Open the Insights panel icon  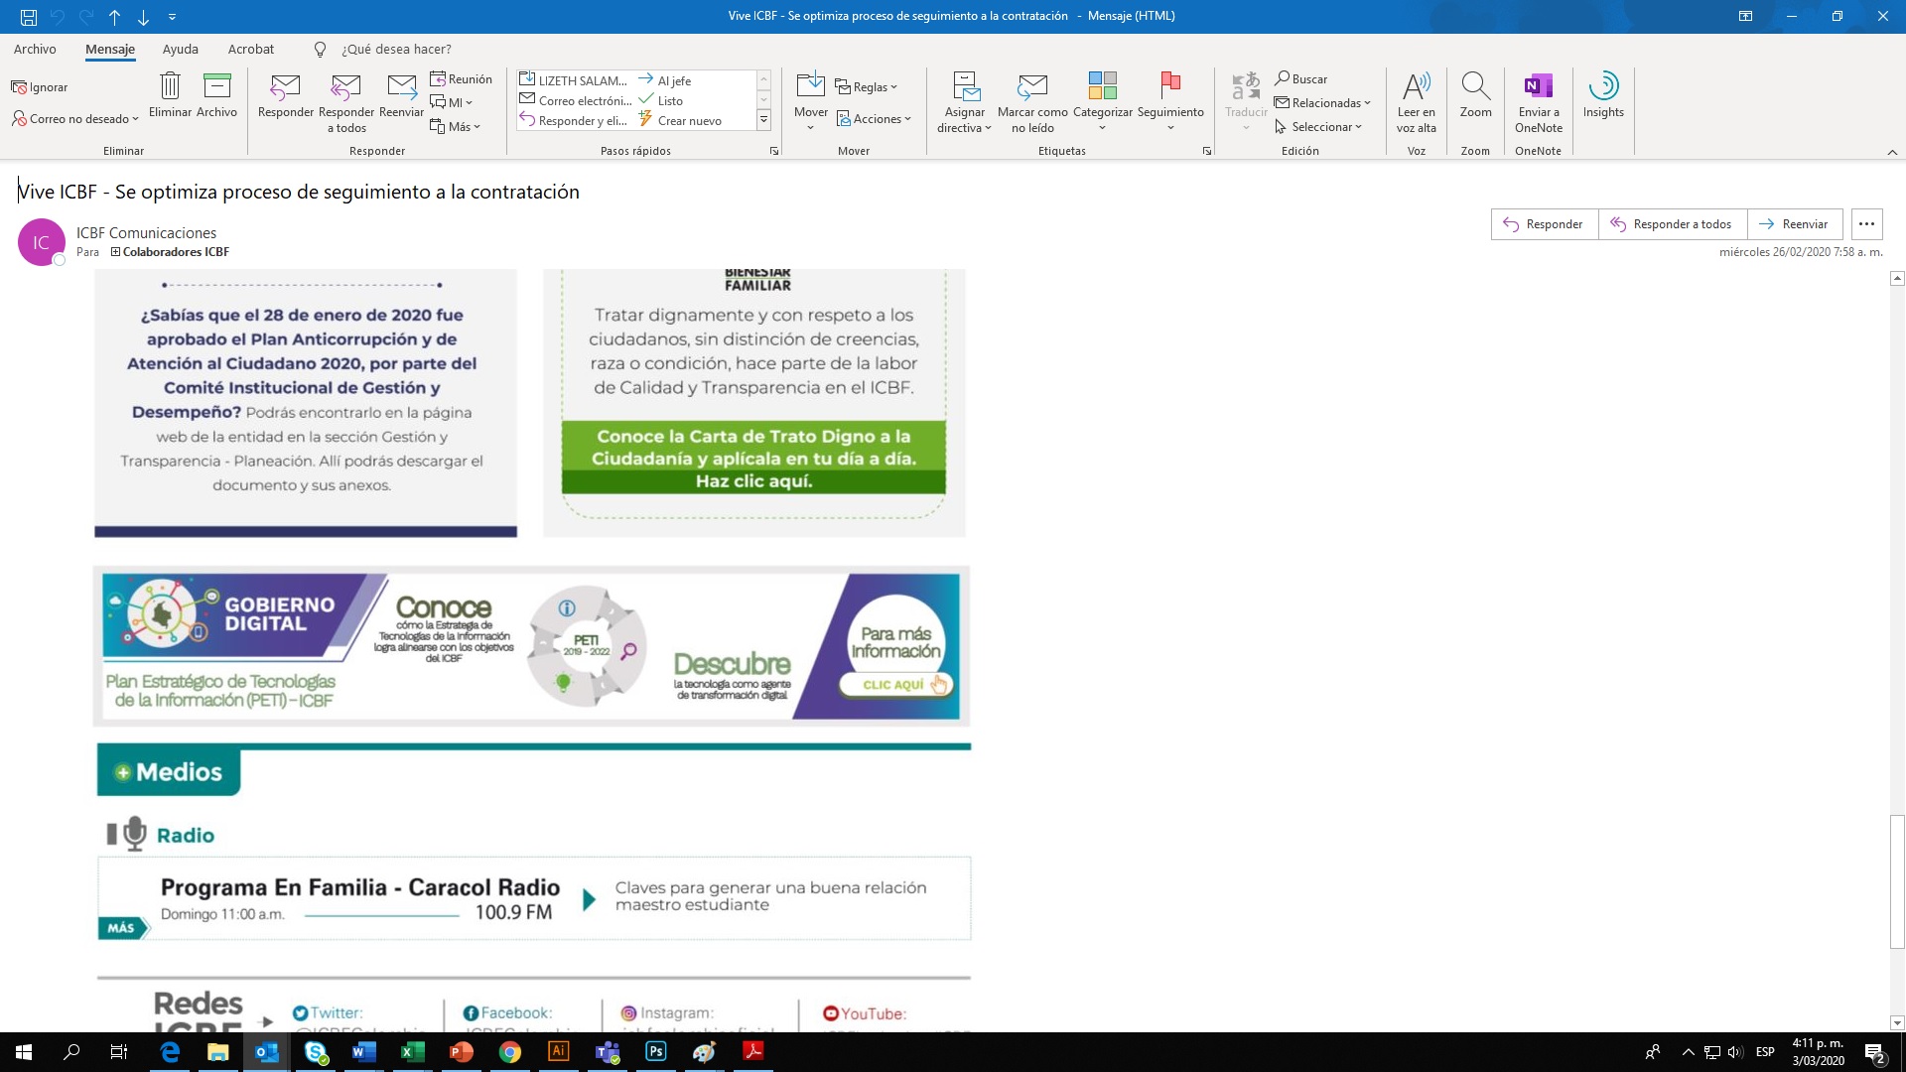[1603, 87]
